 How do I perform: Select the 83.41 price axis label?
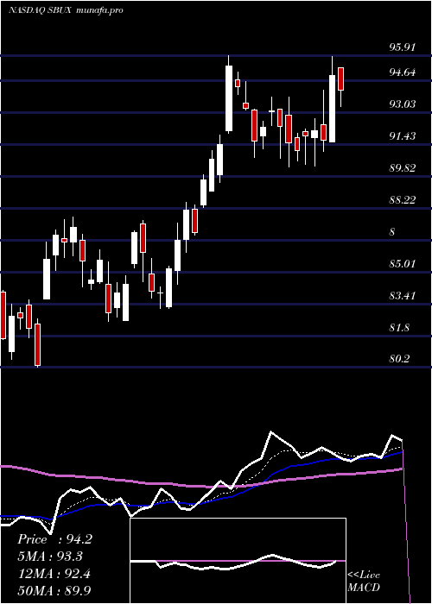(x=402, y=296)
